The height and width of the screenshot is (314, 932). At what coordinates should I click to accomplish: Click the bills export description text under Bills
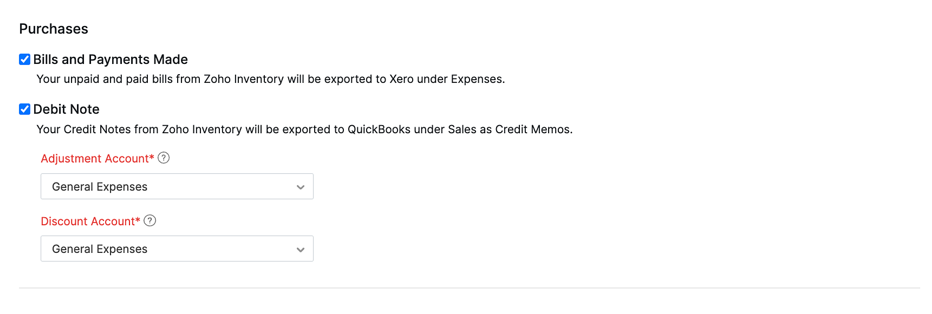[x=270, y=79]
